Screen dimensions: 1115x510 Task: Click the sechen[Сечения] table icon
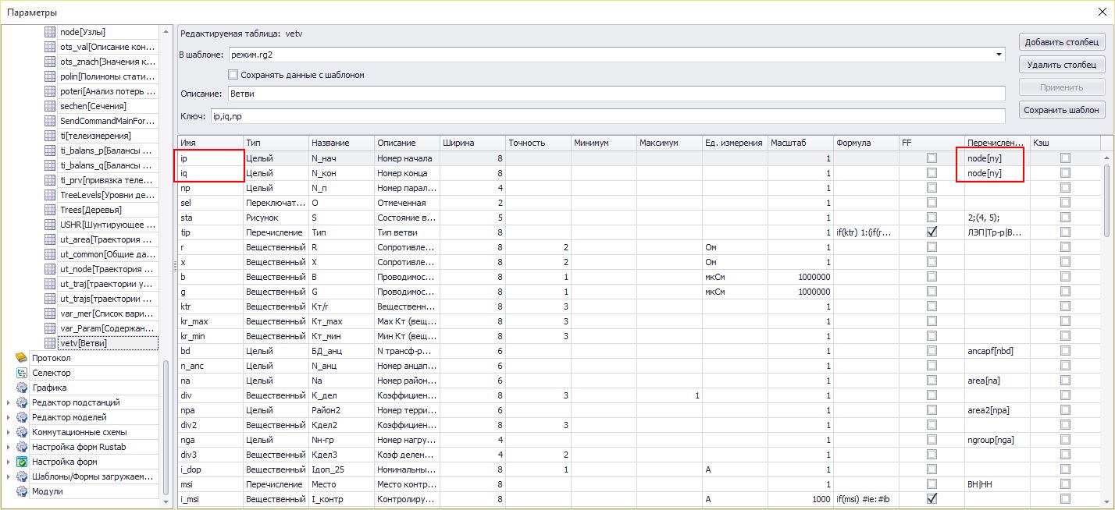point(51,106)
